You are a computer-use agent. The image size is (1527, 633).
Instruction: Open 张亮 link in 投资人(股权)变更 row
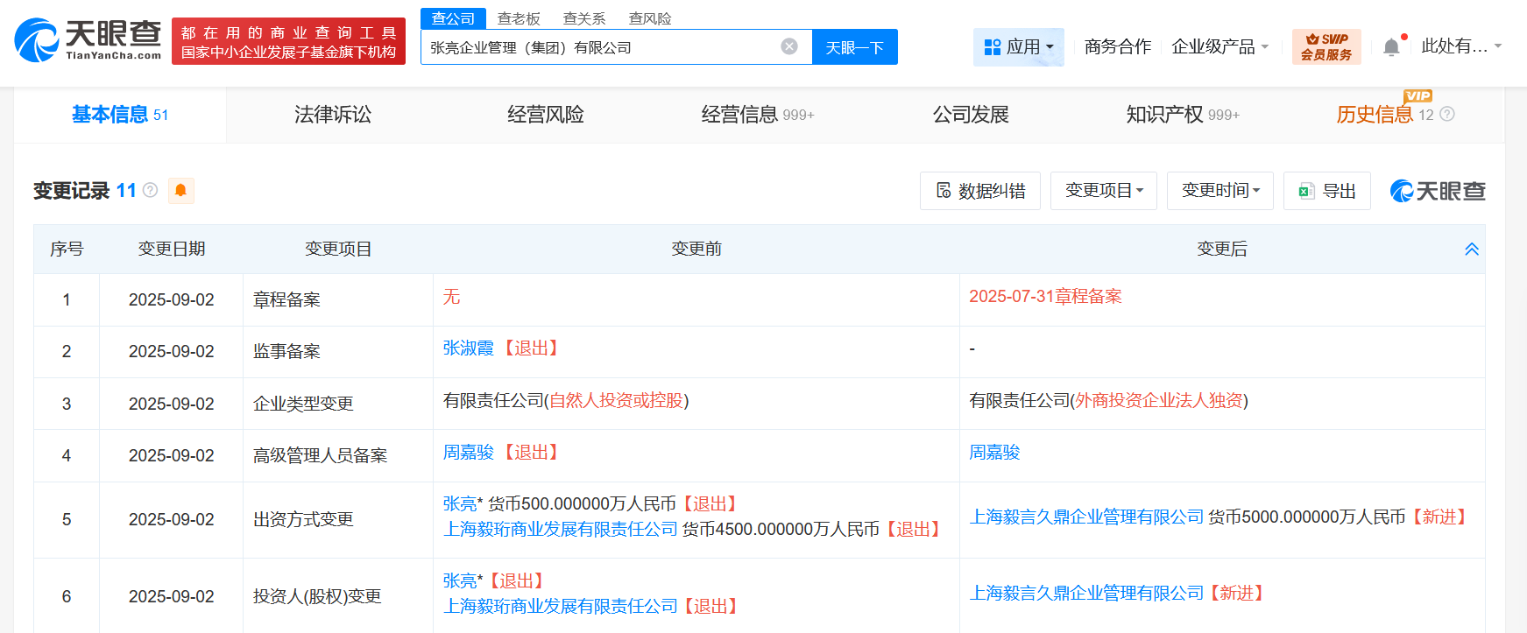click(460, 581)
